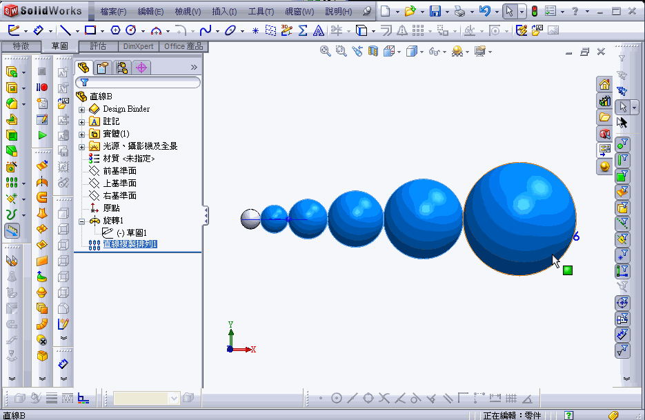Open the PropertyManager tab icon
Screen dimensions: 645x420
pos(102,68)
